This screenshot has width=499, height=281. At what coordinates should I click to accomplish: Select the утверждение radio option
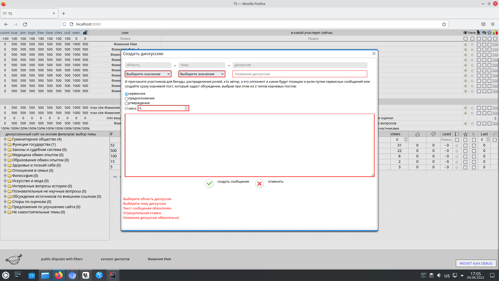click(x=127, y=103)
